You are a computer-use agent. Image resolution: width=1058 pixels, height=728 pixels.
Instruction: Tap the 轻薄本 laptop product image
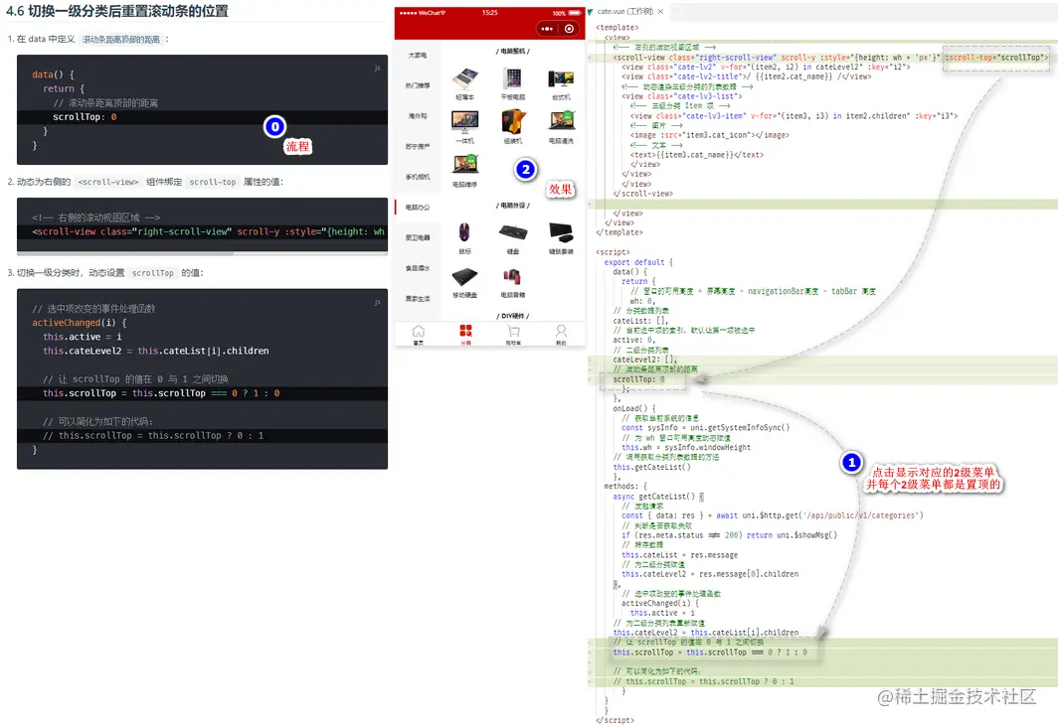click(465, 78)
